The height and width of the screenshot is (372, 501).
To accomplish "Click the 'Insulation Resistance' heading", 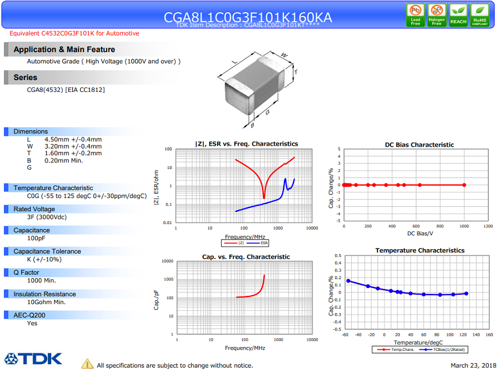I will [x=45, y=294].
